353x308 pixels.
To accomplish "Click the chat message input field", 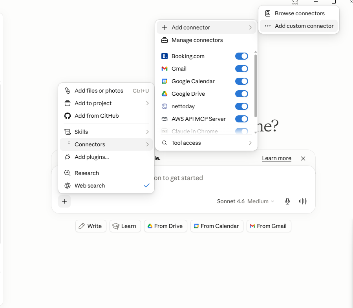I will 183,178.
